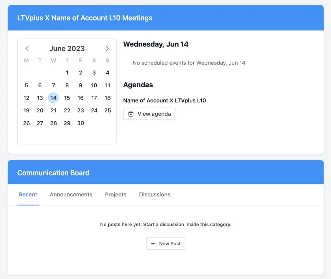Choose June 27 on calendar
The height and width of the screenshot is (279, 331).
click(x=40, y=123)
